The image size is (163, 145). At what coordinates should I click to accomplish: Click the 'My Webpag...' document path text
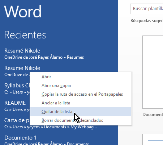pyautogui.click(x=83, y=127)
